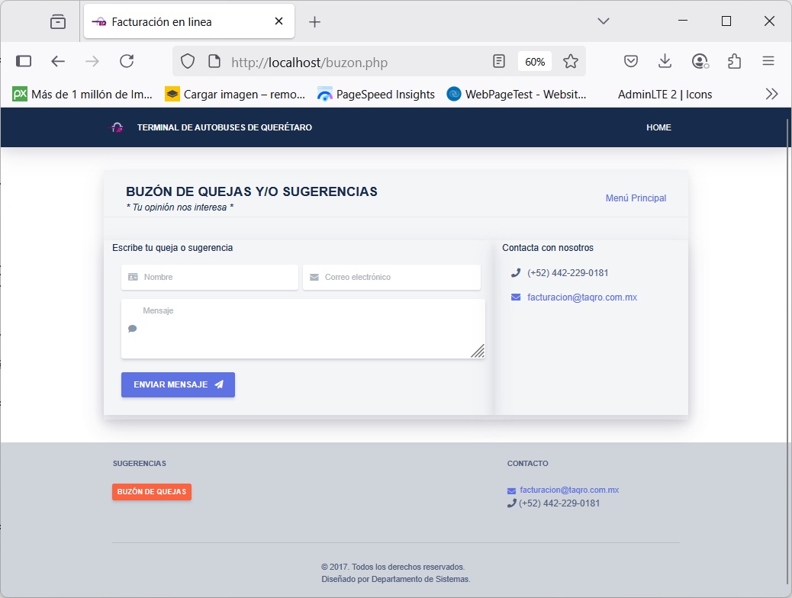792x598 pixels.
Task: Go back using the back arrow
Action: coord(58,62)
